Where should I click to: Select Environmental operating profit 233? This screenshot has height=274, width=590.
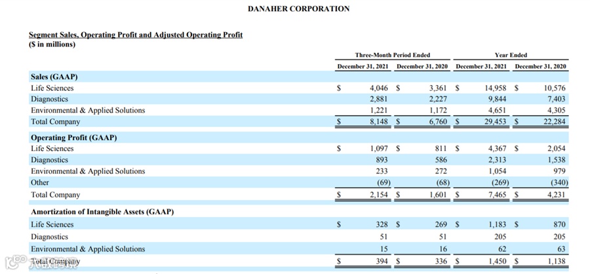[x=381, y=171]
